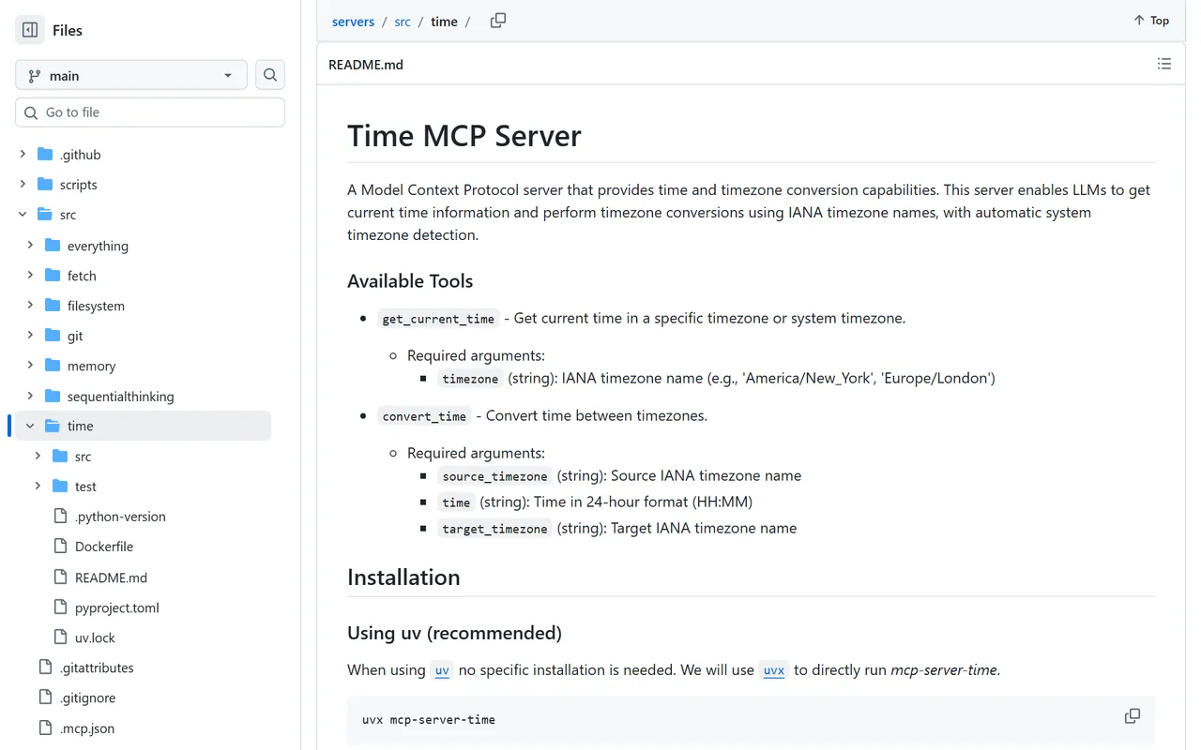Click the Available Tools heading
The width and height of the screenshot is (1201, 750).
410,281
